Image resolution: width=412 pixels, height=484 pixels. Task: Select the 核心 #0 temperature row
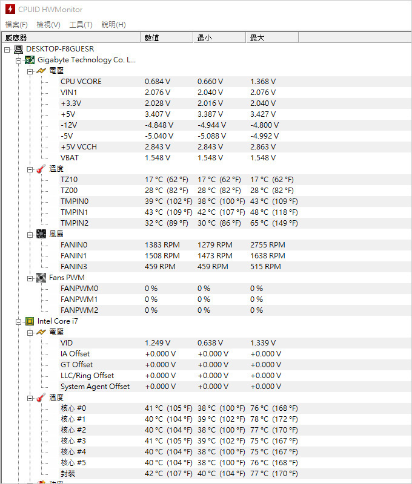(235, 408)
